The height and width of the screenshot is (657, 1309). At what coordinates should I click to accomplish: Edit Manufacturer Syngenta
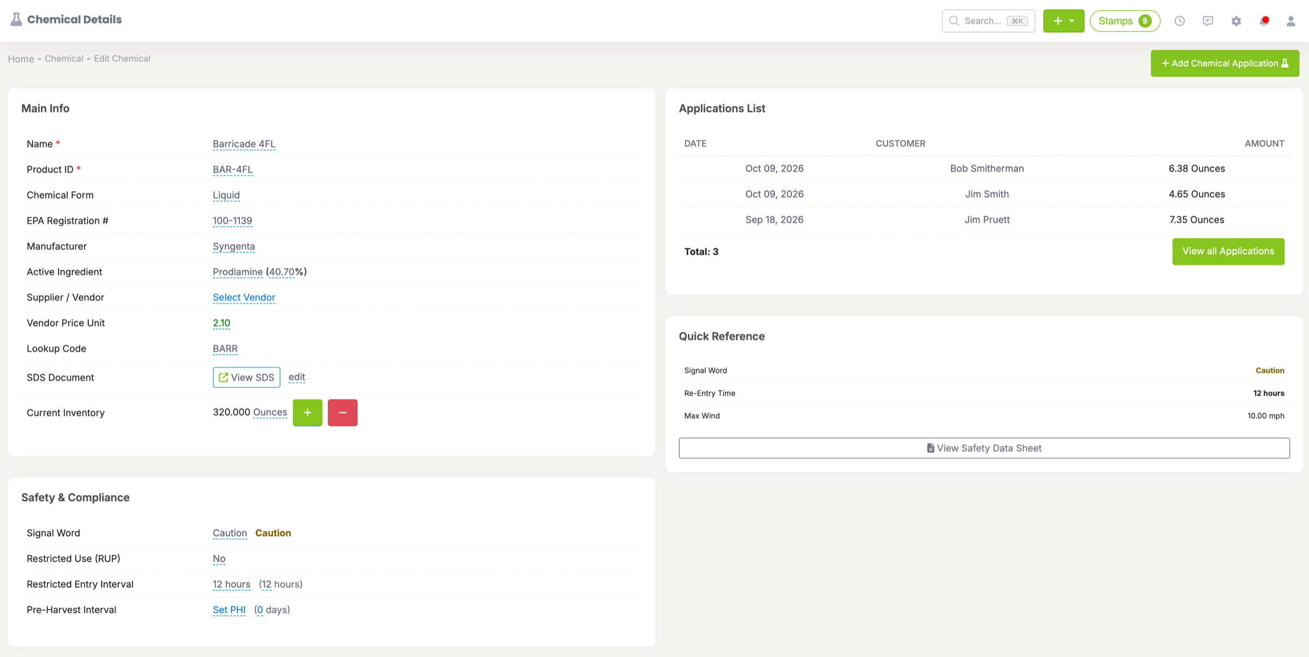point(233,246)
